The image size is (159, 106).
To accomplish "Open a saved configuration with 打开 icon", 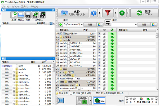I will coord(21,16).
